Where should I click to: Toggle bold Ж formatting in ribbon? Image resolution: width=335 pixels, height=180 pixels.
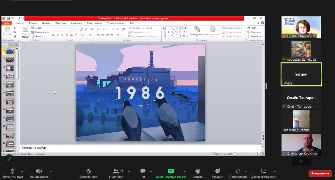click(x=53, y=35)
